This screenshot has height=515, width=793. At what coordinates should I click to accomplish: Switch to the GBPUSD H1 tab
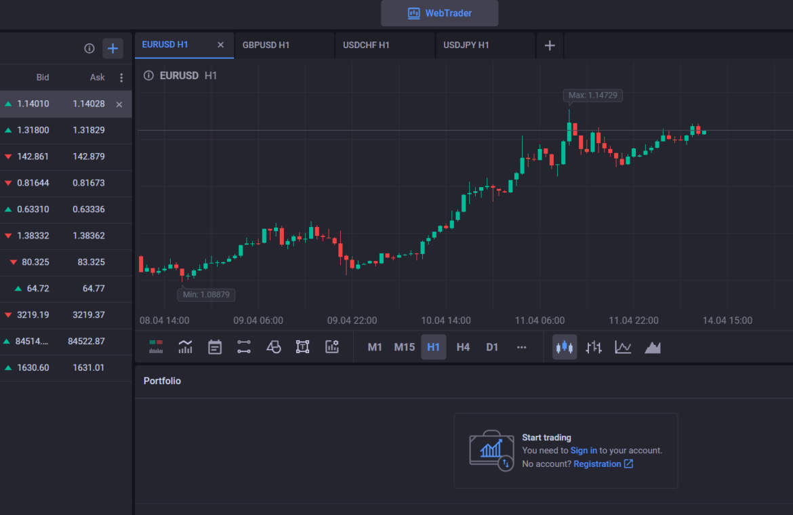pyautogui.click(x=284, y=45)
